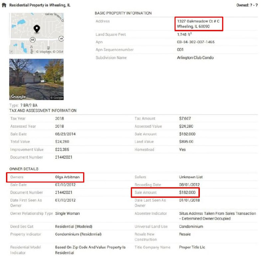Click the Type ? BR/? BA text
The width and height of the screenshot is (266, 258).
click(23, 105)
